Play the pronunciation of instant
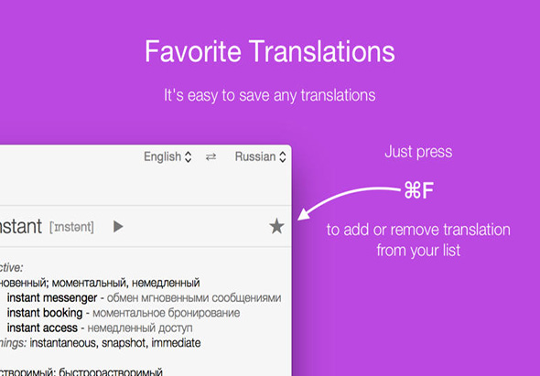The image size is (540, 376). 118,227
